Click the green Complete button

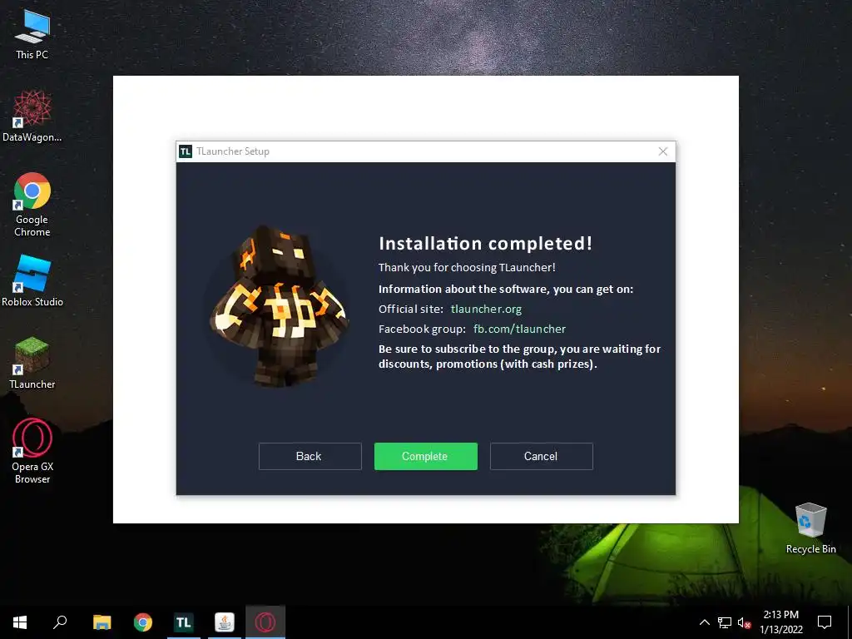pos(425,456)
